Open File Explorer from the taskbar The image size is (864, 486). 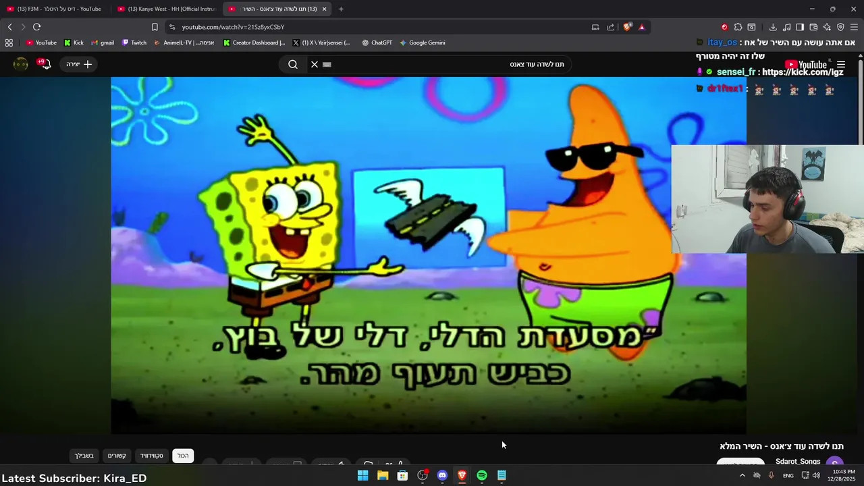tap(383, 475)
